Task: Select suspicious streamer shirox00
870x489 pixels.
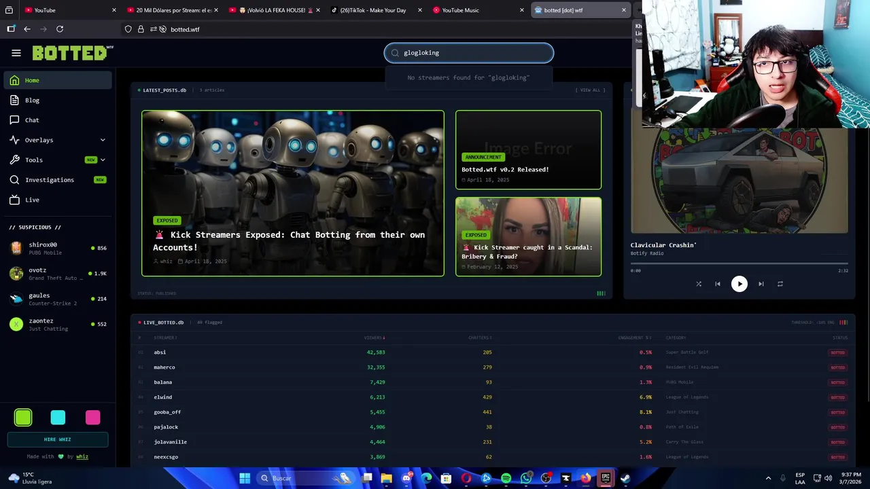Action: [x=58, y=248]
